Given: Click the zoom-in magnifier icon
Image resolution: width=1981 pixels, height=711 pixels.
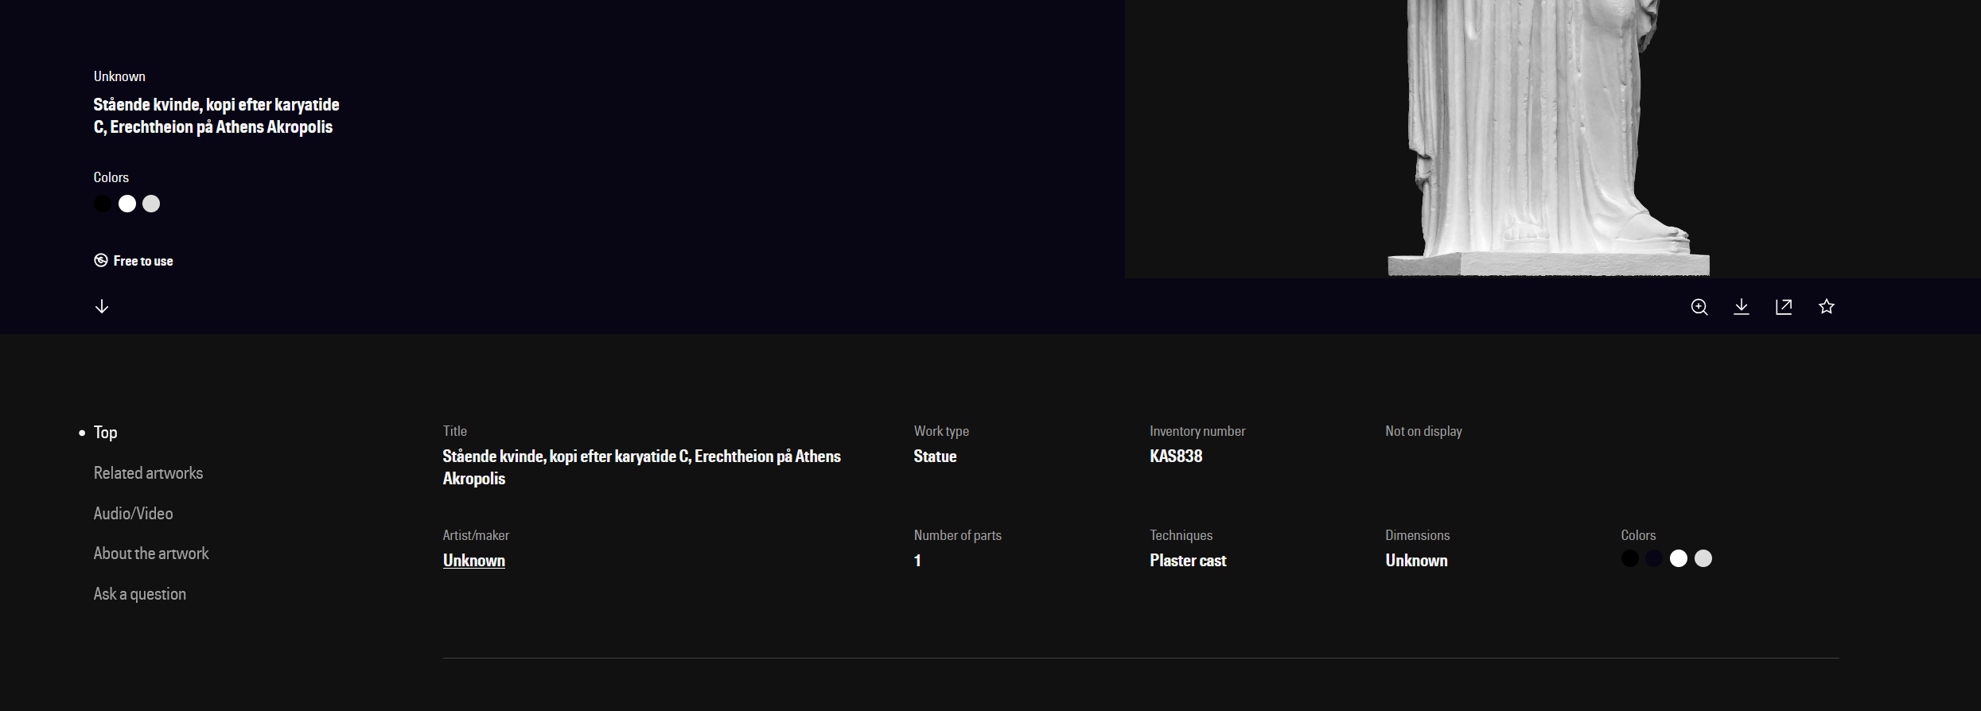Looking at the screenshot, I should (x=1699, y=307).
